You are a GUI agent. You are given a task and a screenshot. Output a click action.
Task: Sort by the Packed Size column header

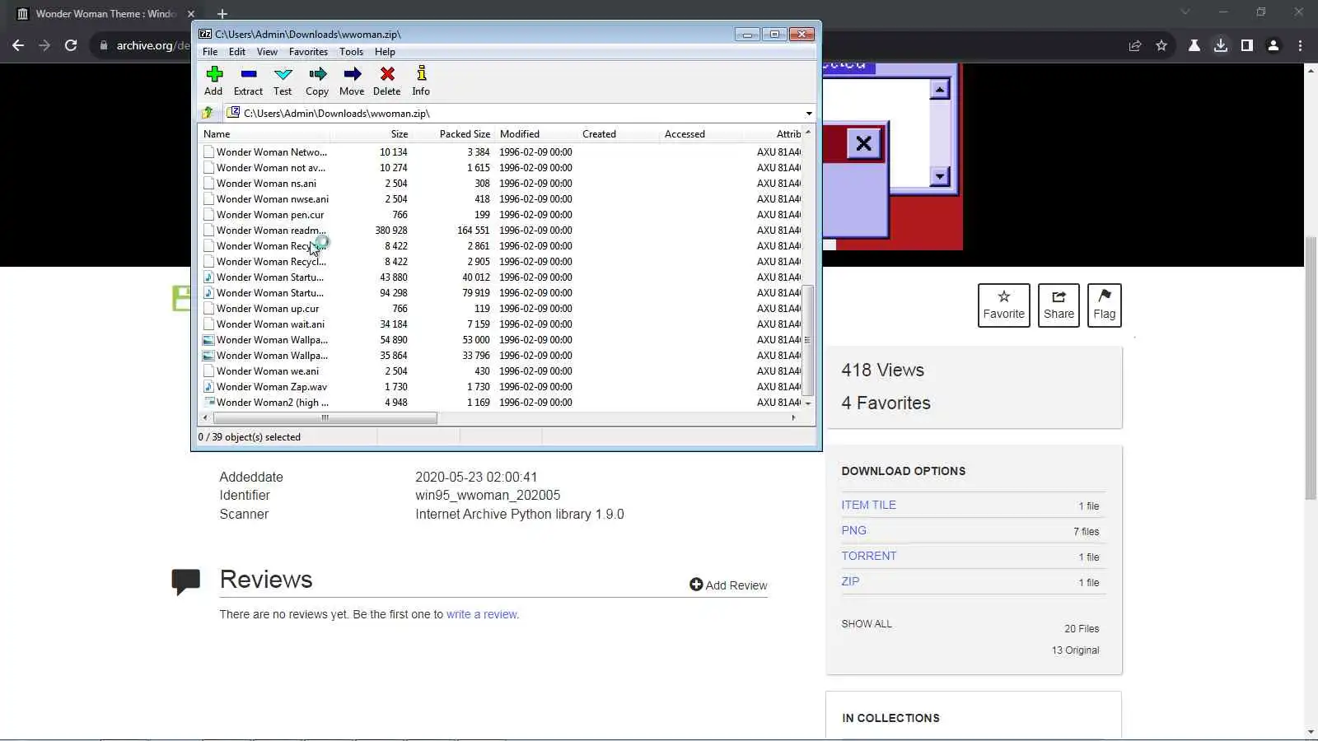point(465,134)
